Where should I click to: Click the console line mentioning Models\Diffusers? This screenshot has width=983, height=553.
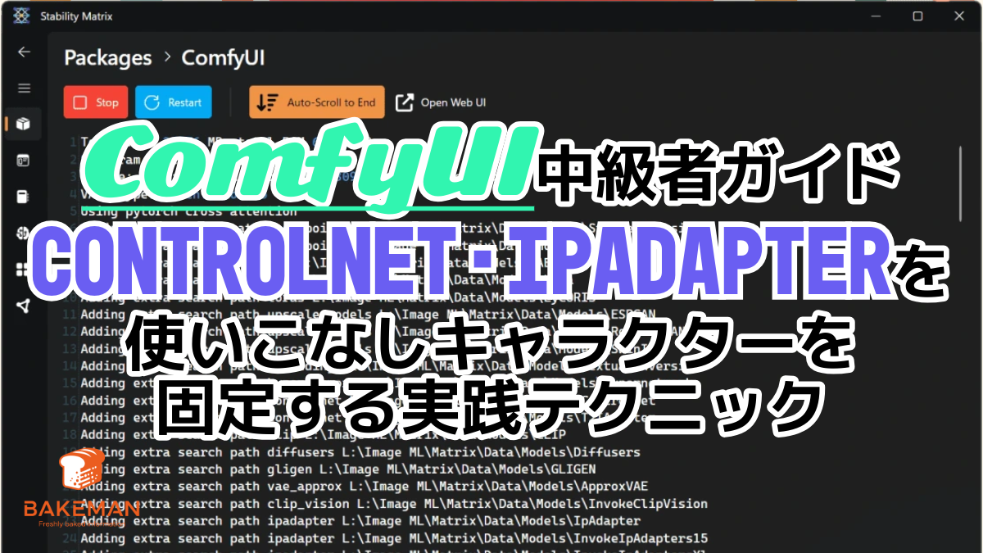coord(360,452)
